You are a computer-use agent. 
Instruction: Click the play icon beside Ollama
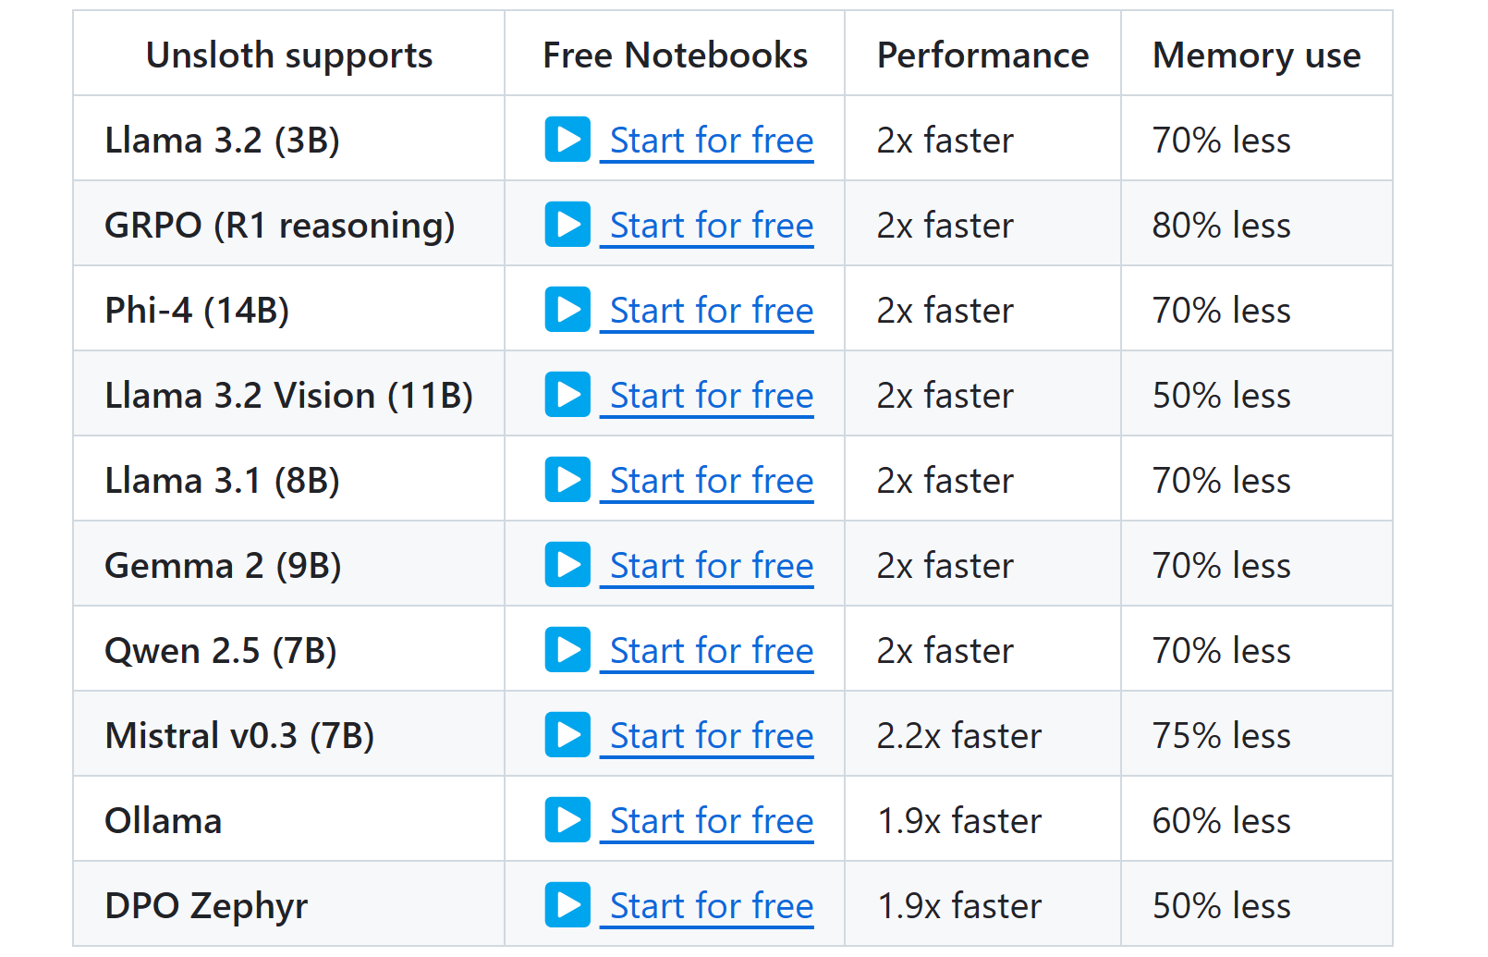(x=567, y=820)
